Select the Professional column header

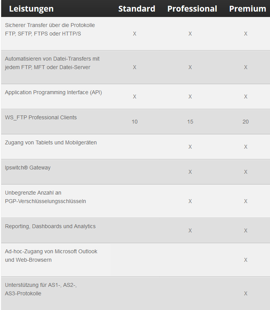[x=192, y=8]
